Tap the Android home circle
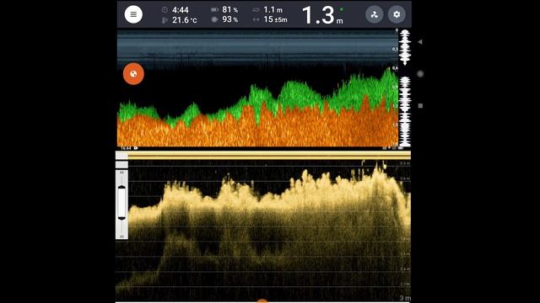540x303 pixels. click(x=420, y=73)
